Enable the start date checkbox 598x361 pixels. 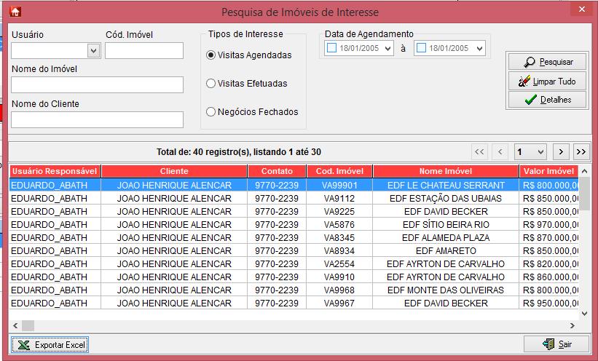(332, 49)
